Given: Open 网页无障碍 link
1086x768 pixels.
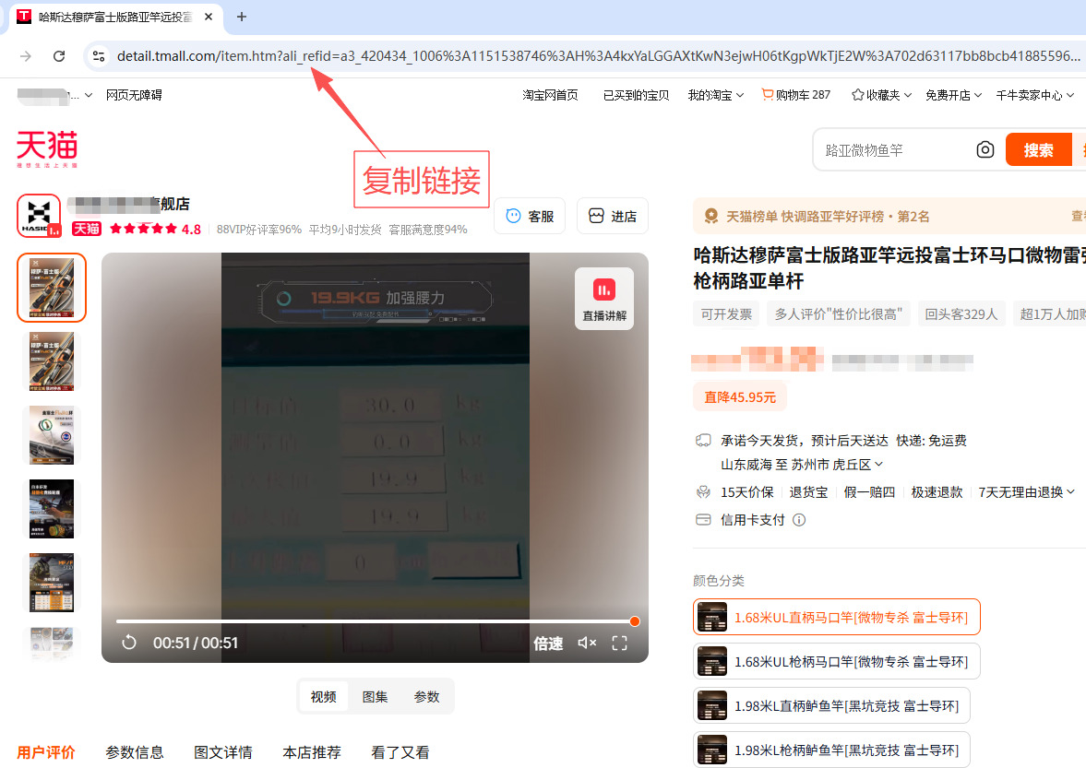Looking at the screenshot, I should (134, 95).
